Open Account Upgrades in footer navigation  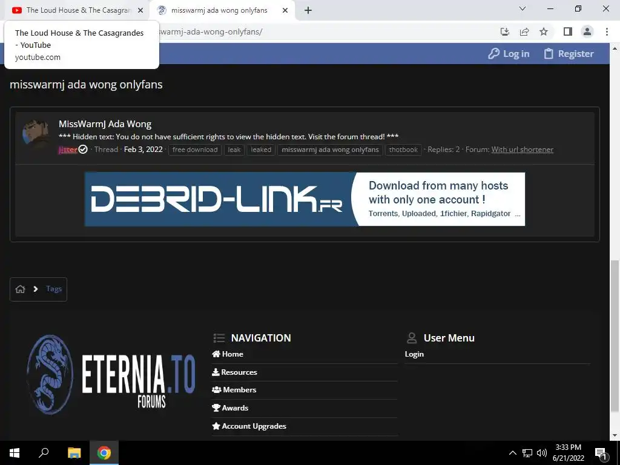coord(249,426)
